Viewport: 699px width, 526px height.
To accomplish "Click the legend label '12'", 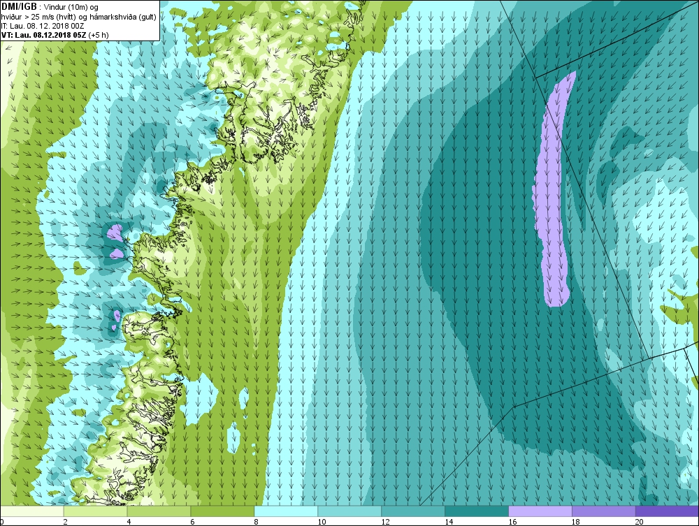I will pos(385,522).
